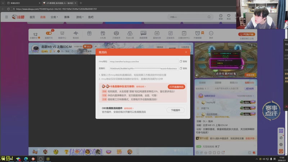Go to 首页 home nav item
The image size is (288, 162).
click(x=32, y=17)
